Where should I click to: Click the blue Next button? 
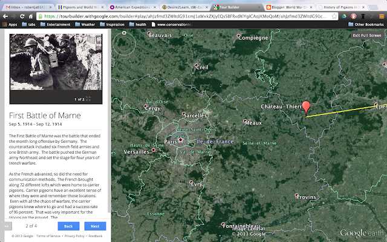[95, 226]
